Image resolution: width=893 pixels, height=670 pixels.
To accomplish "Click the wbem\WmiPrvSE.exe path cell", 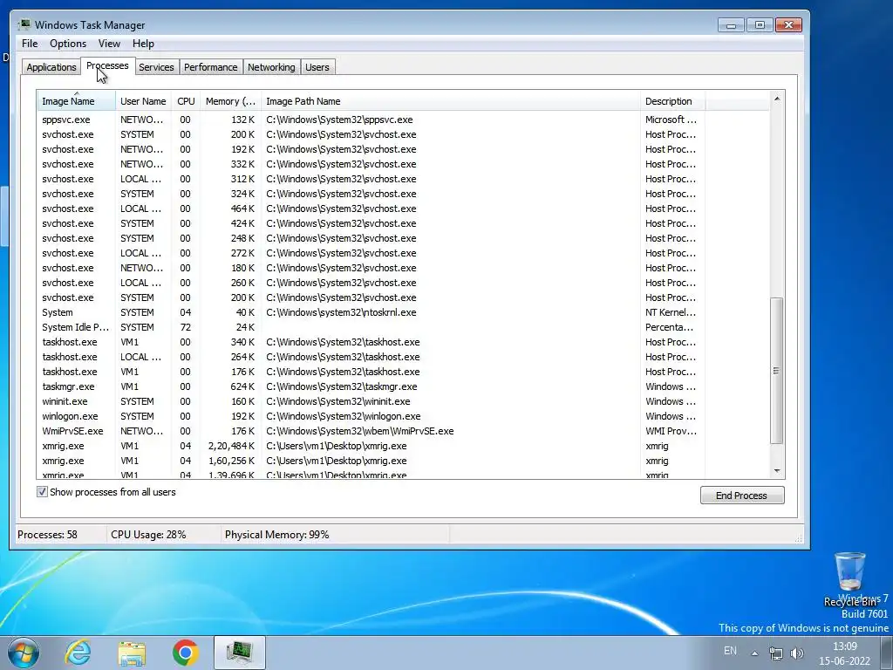I will click(360, 431).
